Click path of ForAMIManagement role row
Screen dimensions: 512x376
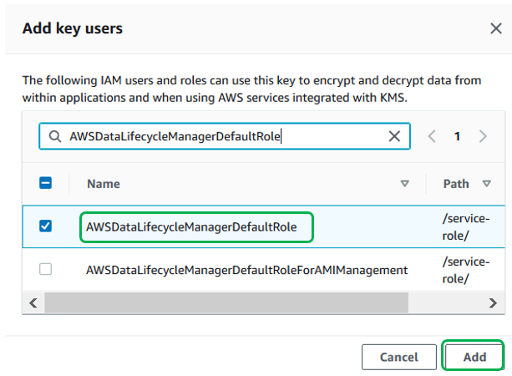coord(465,270)
